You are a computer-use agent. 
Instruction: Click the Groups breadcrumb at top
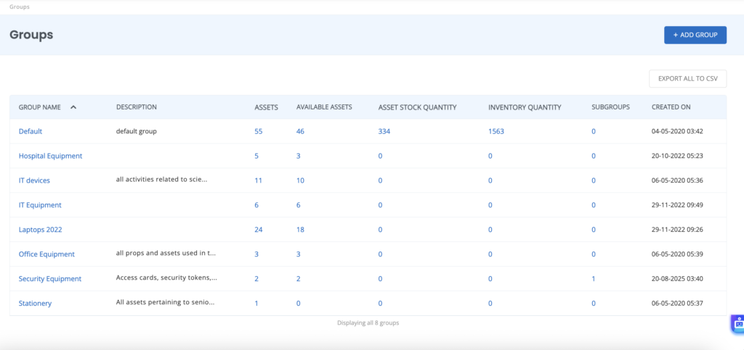[x=20, y=7]
